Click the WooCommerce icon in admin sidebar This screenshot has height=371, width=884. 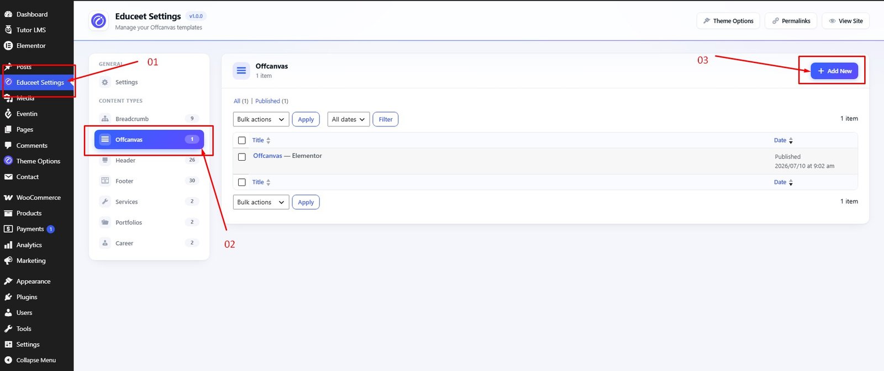[x=8, y=198]
